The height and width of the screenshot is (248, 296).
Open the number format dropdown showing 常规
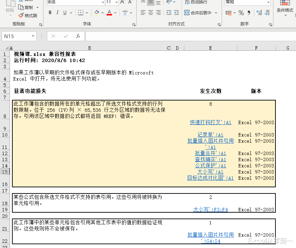pos(269,2)
